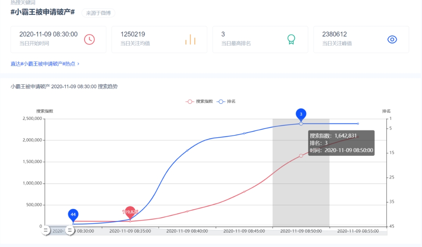422x247 pixels.
Task: Click the chevron arrow after the 热点 link
Action: tap(78, 64)
